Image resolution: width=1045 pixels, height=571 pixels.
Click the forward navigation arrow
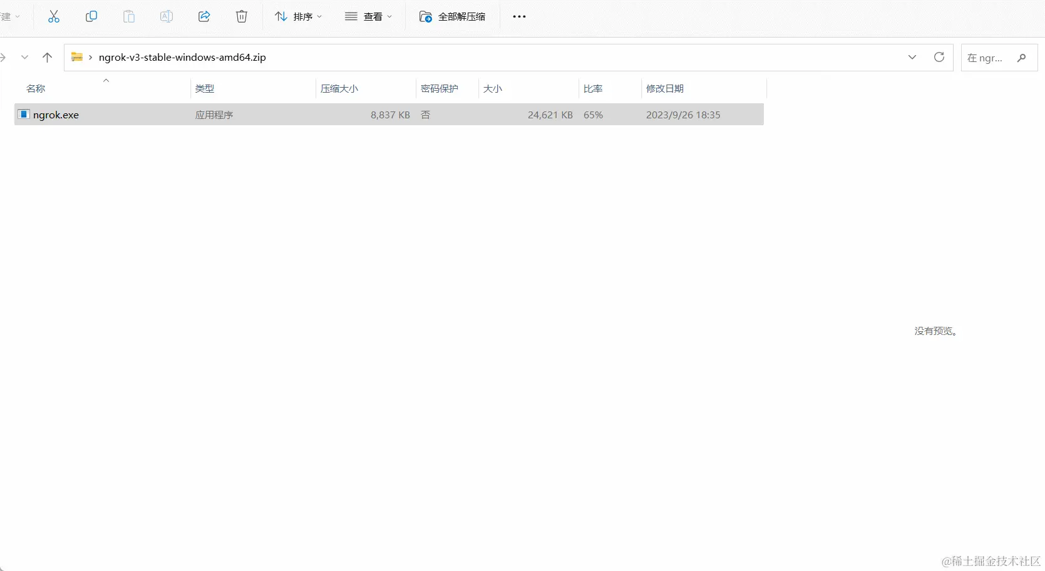(x=3, y=58)
